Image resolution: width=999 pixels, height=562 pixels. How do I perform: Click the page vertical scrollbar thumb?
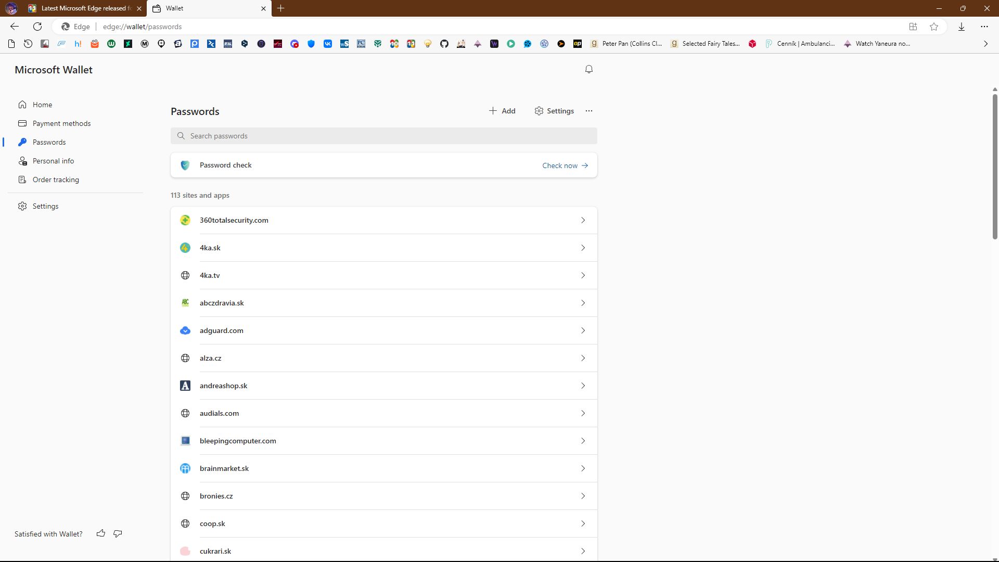995,167
